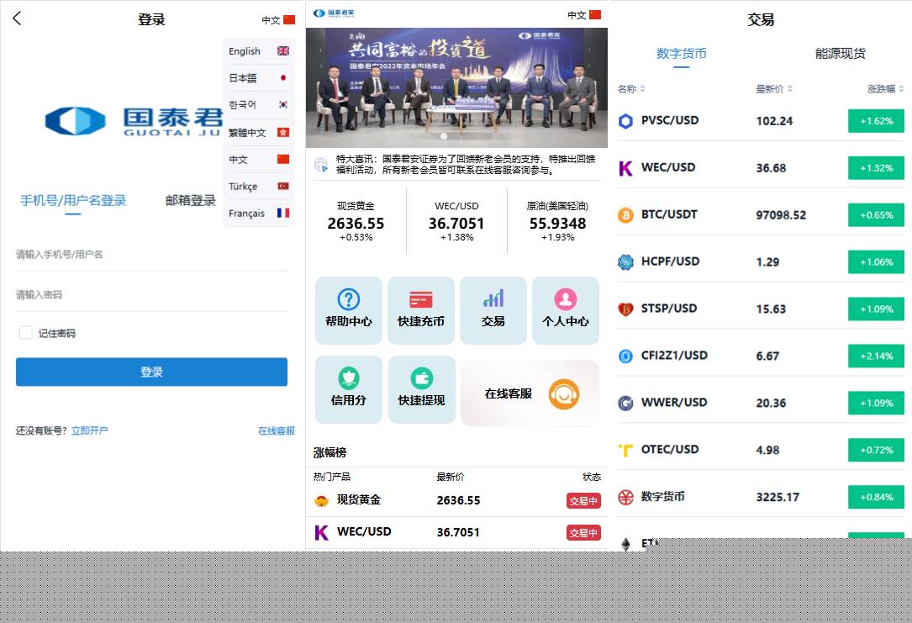912x623 pixels.
Task: Open the 原油(美国轻油) quote card
Action: (557, 222)
